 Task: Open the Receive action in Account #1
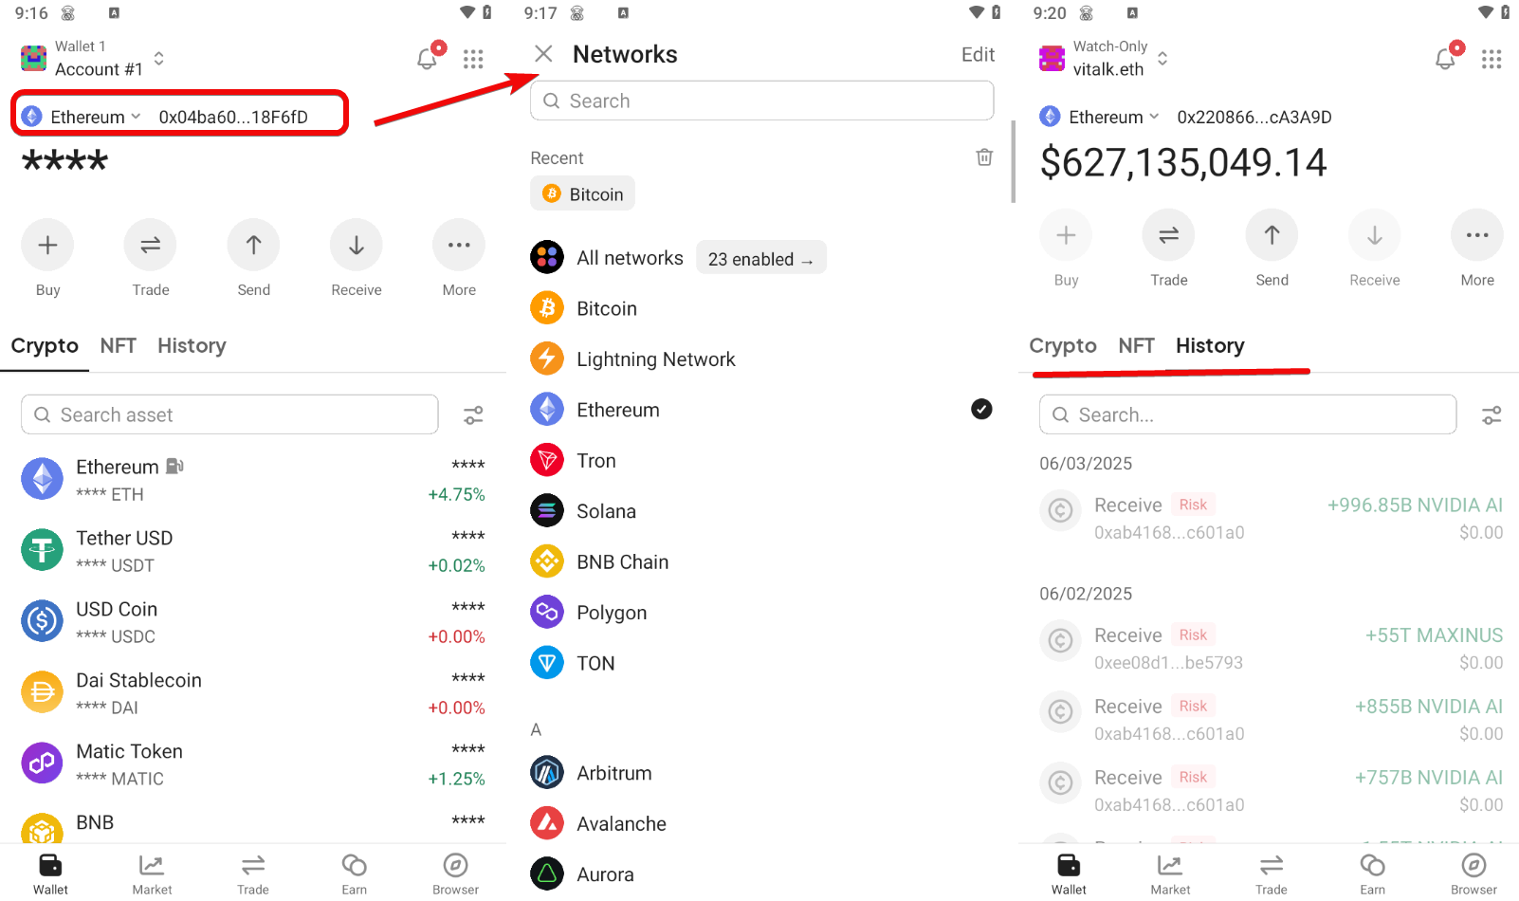357,245
